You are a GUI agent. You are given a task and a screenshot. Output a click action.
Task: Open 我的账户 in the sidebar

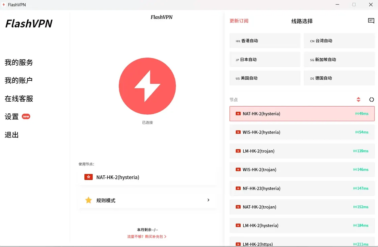(x=19, y=80)
